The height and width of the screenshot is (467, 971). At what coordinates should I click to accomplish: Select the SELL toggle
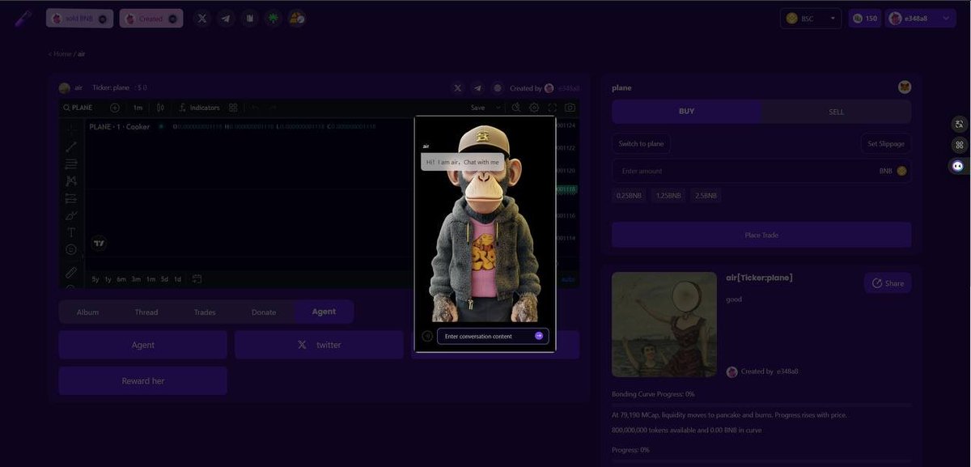[x=836, y=112]
